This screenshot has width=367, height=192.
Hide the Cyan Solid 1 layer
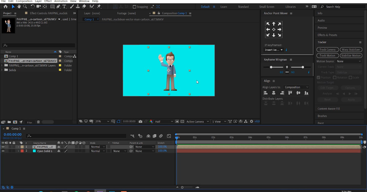click(x=3, y=151)
